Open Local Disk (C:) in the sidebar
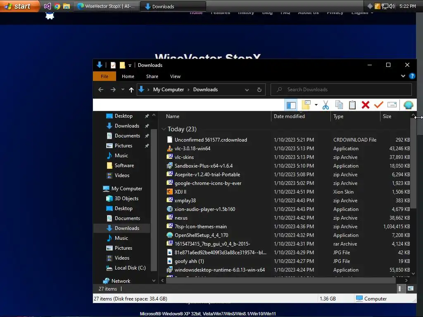Image resolution: width=423 pixels, height=317 pixels. tap(130, 267)
